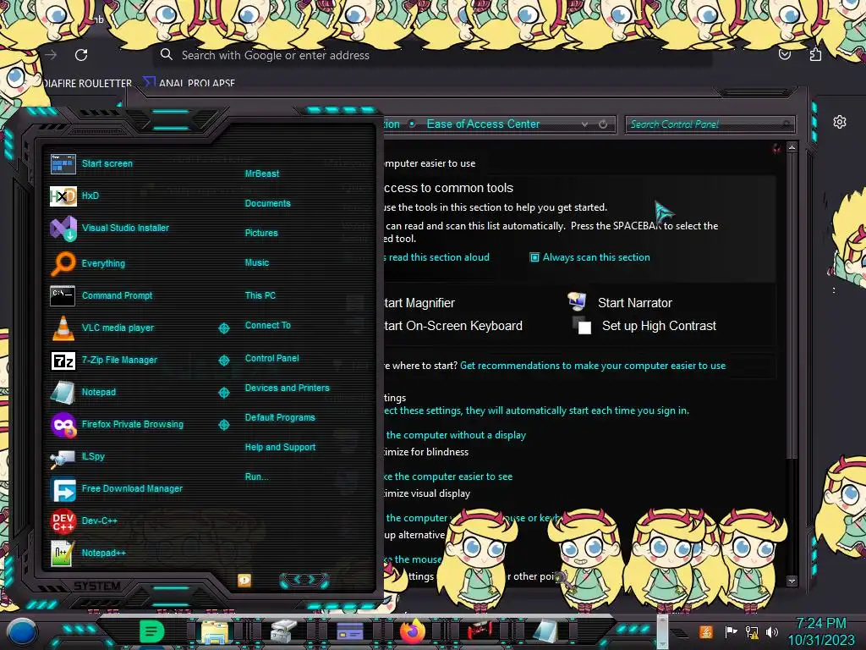Image resolution: width=866 pixels, height=650 pixels.
Task: Click Ease of Access Center breadcrumb
Action: [x=483, y=124]
